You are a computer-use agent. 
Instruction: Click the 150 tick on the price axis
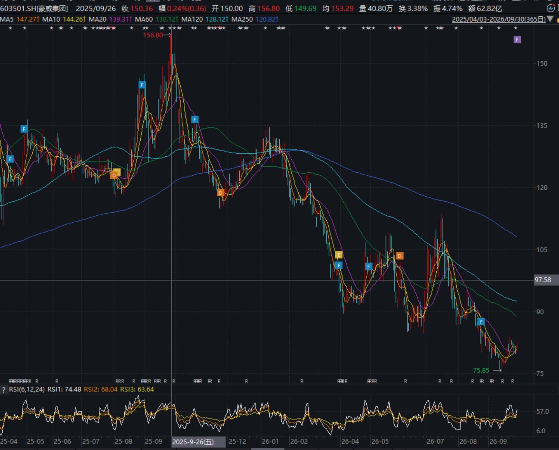[542, 63]
